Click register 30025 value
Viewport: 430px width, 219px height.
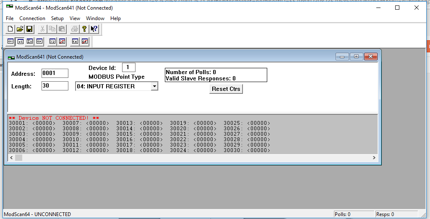click(x=259, y=123)
